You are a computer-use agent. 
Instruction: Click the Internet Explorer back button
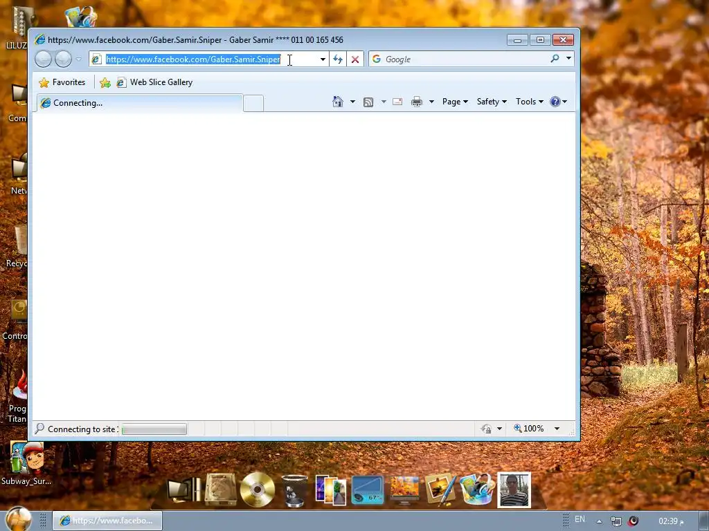pos(44,59)
